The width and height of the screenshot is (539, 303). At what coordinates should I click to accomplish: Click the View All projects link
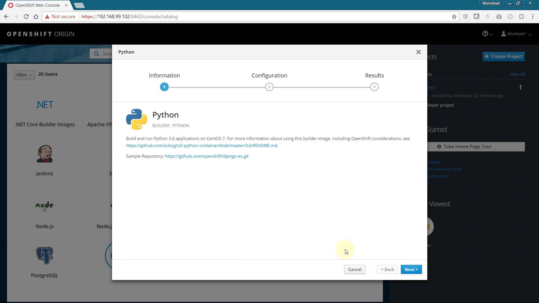[x=517, y=74]
